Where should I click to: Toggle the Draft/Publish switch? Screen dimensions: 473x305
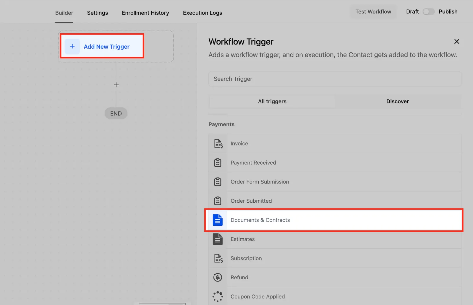coord(428,12)
